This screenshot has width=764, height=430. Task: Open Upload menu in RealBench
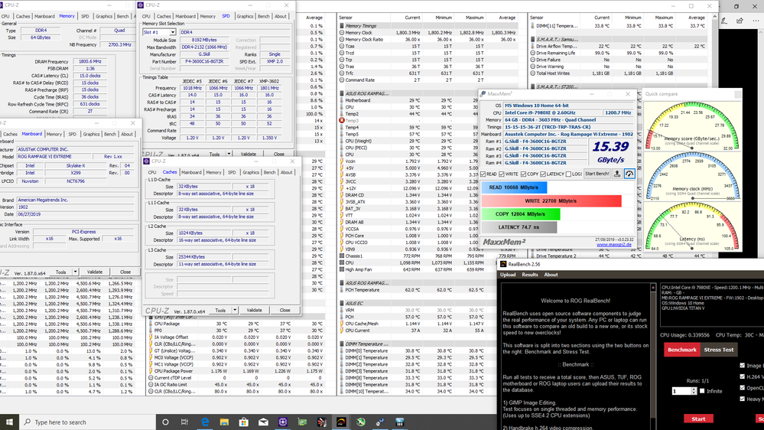tap(508, 275)
